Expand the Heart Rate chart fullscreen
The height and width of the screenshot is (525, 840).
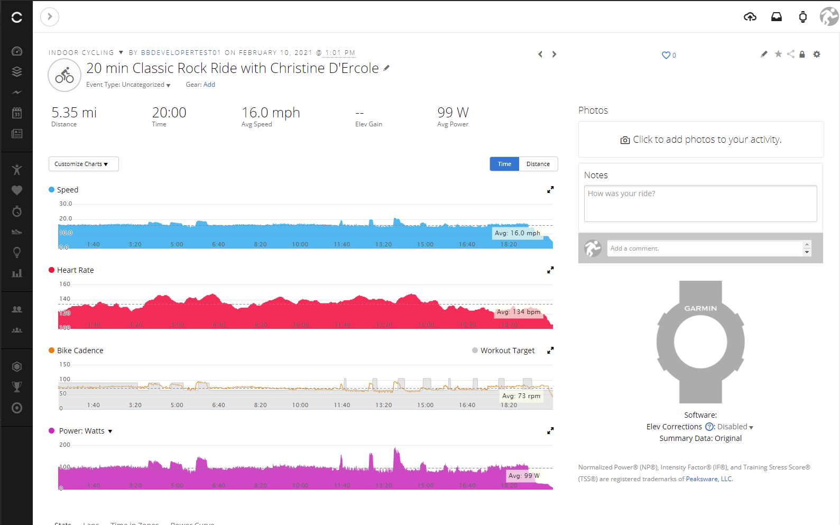550,270
